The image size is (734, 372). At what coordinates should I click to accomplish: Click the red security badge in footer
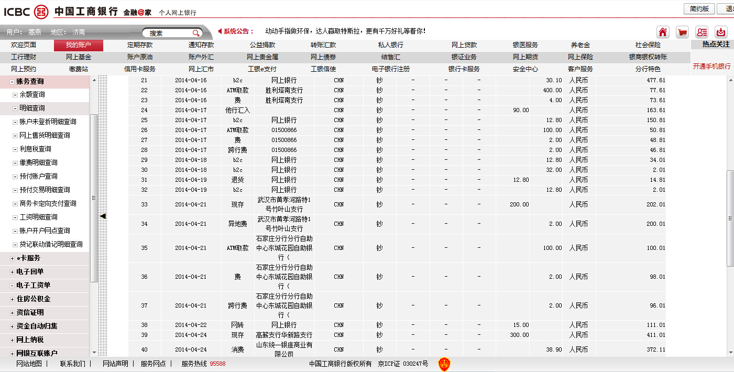click(x=444, y=364)
